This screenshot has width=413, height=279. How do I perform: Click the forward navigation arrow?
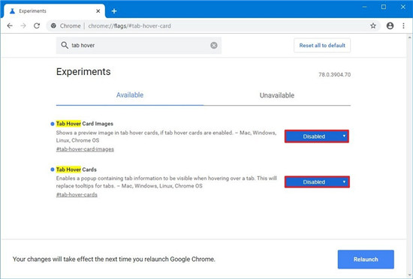23,25
